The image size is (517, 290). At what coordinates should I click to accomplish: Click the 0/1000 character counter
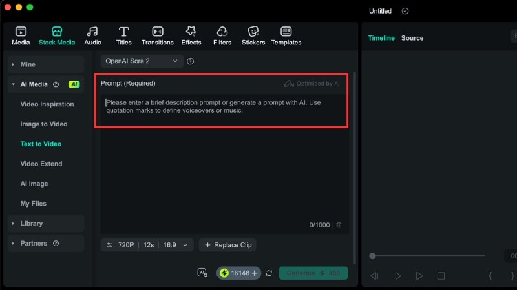(319, 225)
